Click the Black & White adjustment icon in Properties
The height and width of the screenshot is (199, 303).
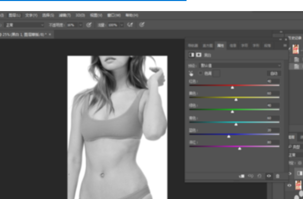[x=191, y=55]
